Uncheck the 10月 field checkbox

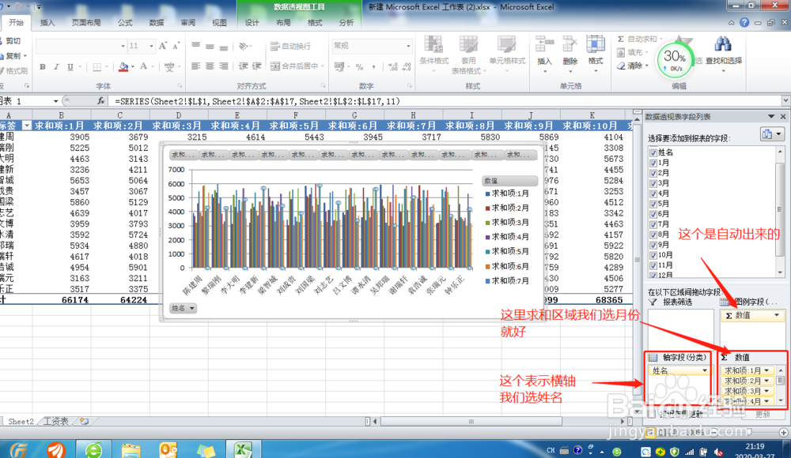pyautogui.click(x=653, y=255)
